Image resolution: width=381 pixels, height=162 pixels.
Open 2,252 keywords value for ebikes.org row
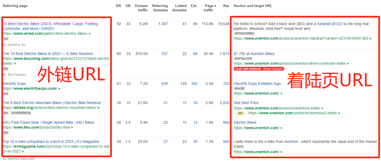point(224,103)
